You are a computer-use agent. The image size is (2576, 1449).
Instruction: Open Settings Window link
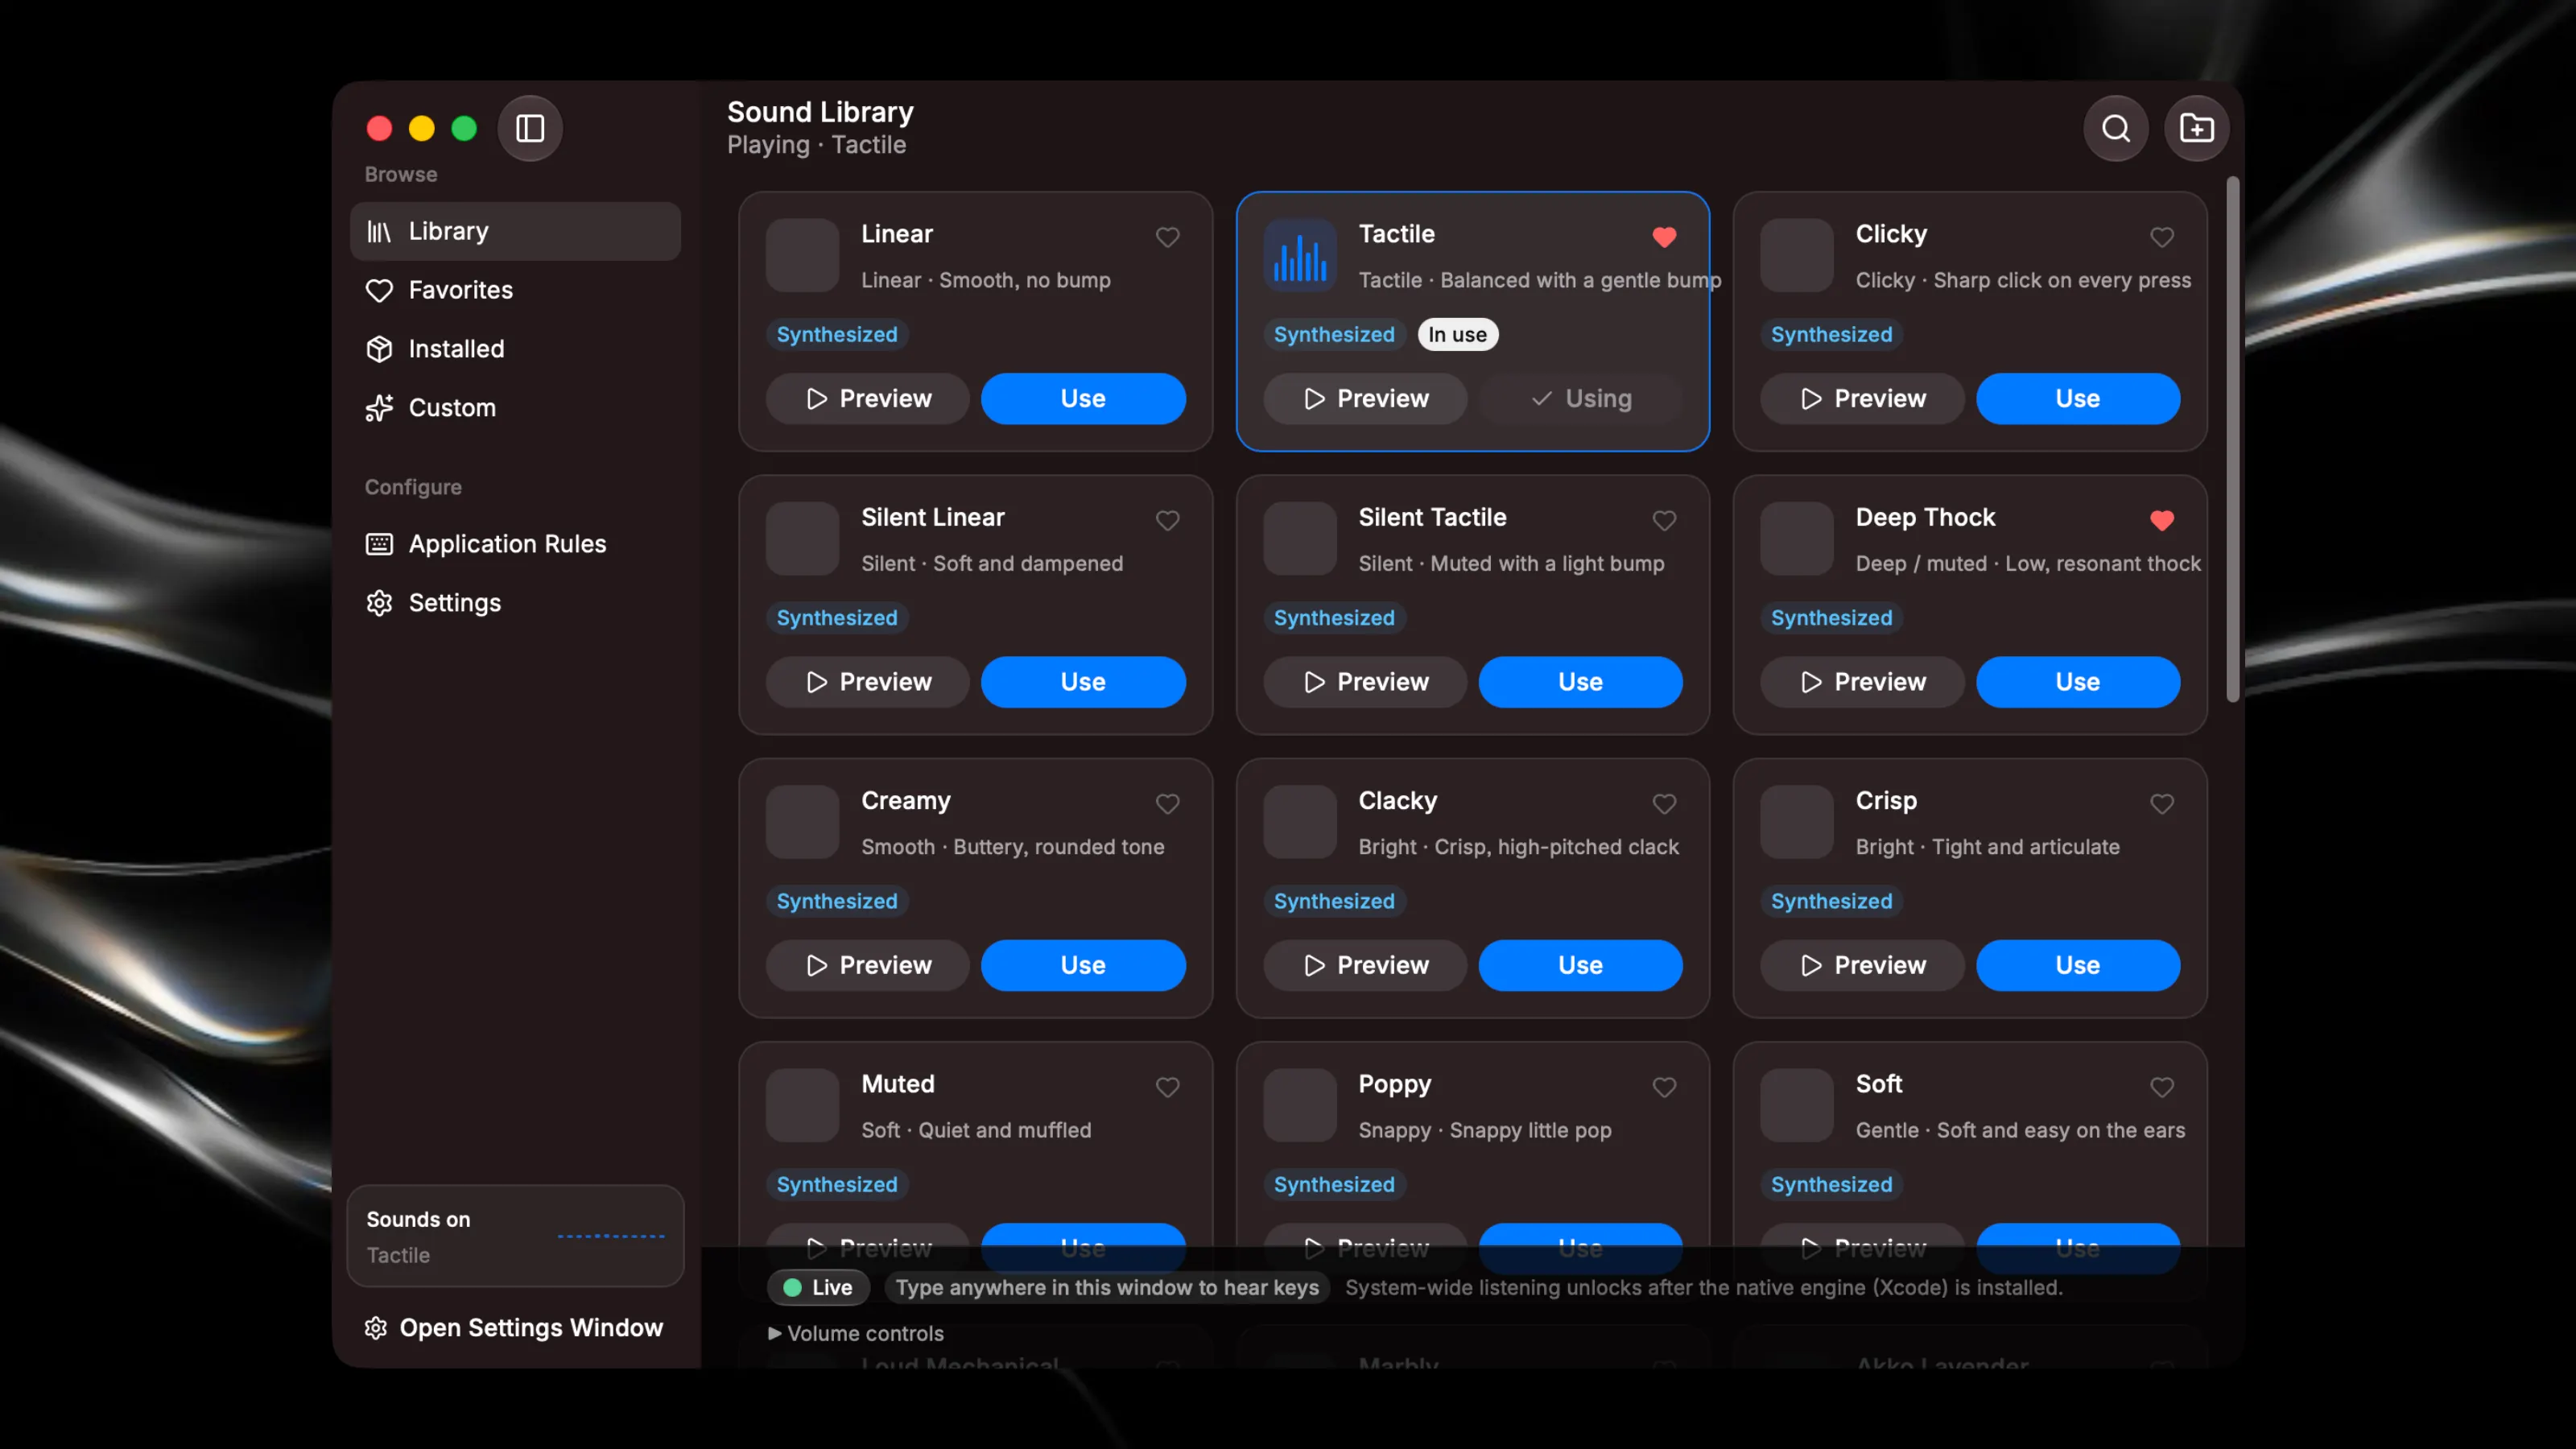click(514, 1327)
